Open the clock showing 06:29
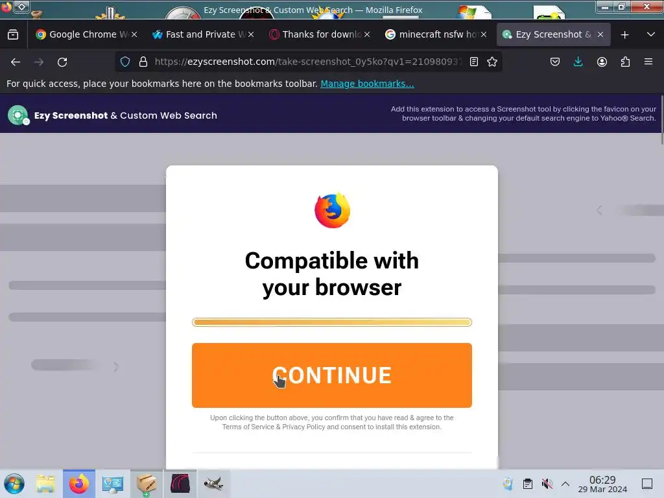The width and height of the screenshot is (664, 498). pos(602,484)
